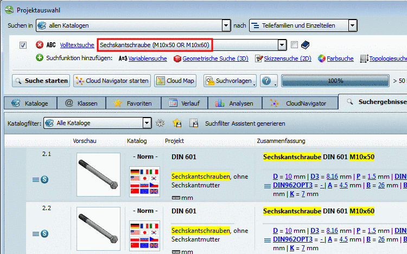Click the blue S icon in row 2.2
407x254 pixels.
[x=44, y=233]
